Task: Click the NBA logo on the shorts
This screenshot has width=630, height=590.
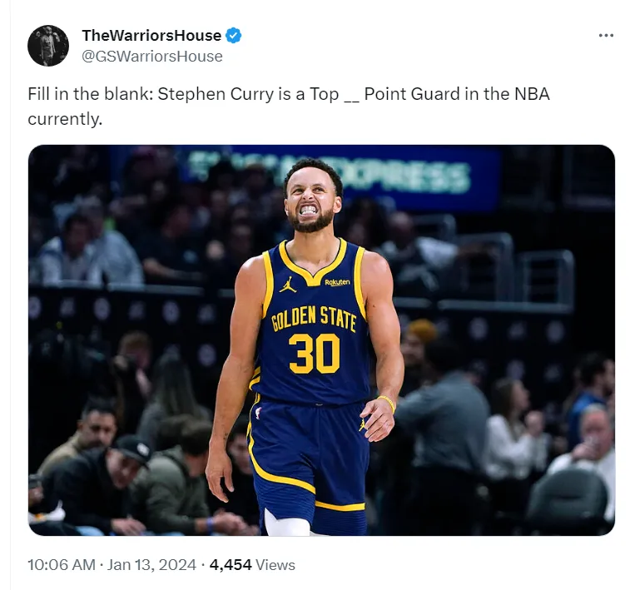Action: [x=258, y=413]
